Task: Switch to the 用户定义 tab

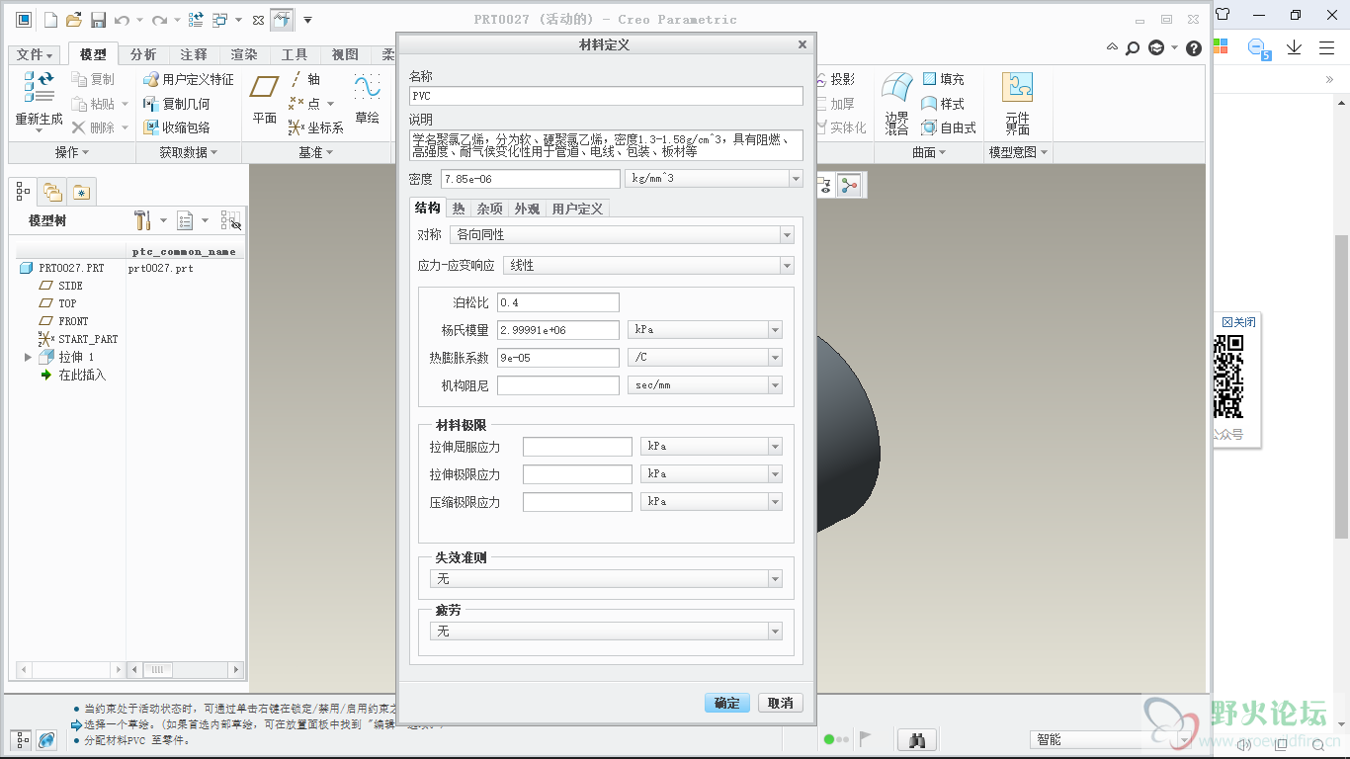Action: [577, 209]
